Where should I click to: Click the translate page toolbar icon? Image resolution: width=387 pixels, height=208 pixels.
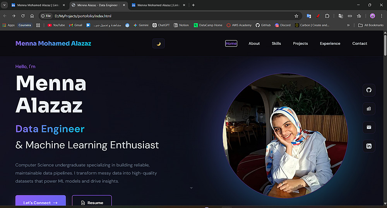point(341,16)
